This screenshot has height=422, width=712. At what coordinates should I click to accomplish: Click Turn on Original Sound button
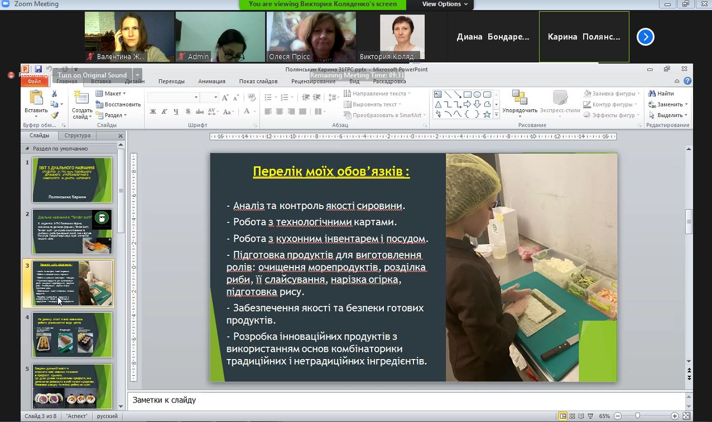pyautogui.click(x=92, y=75)
